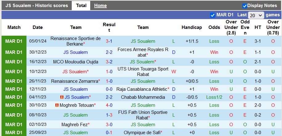282x136 pixels.
Task: Switch to the Home tab
Action: 100,6
